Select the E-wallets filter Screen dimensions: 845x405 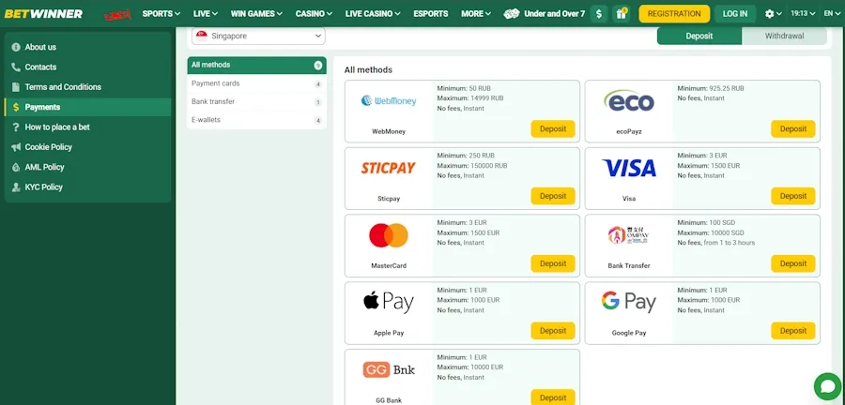256,120
